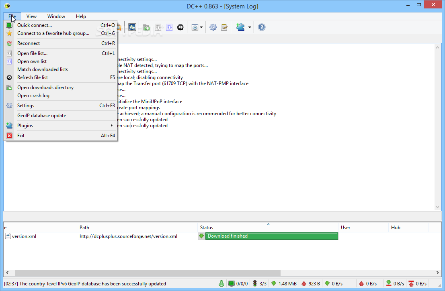445x291 pixels.
Task: Click the Open file list toolbar icon
Action: 158,27
